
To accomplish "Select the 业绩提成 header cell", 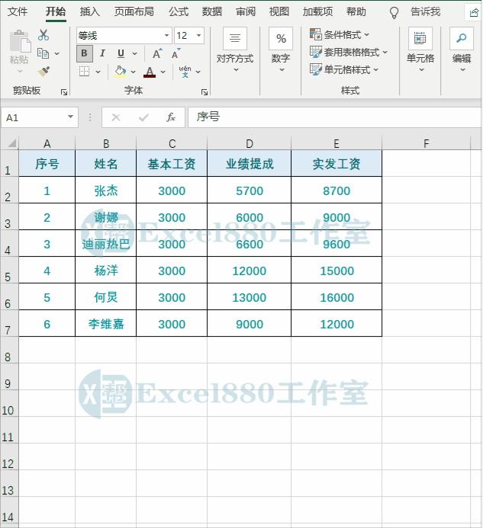I will point(250,164).
